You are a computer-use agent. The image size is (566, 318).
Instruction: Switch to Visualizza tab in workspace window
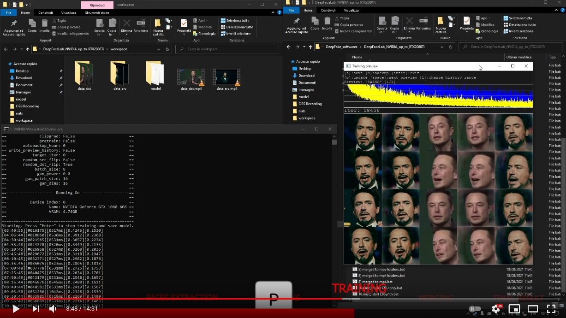pyautogui.click(x=69, y=13)
